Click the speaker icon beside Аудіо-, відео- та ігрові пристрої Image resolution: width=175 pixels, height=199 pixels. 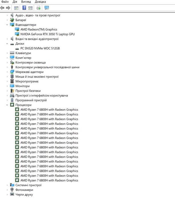tap(12, 15)
